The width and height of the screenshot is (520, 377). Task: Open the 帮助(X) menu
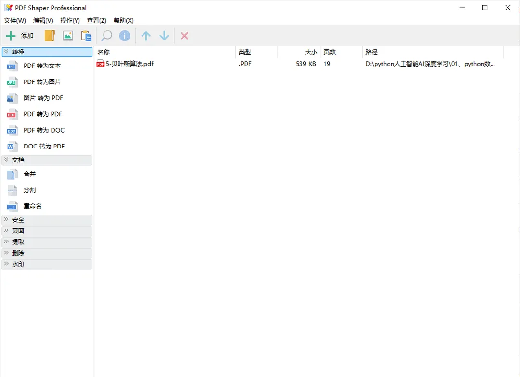coord(124,20)
